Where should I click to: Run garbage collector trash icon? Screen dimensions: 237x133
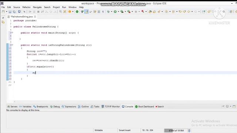[x=189, y=130]
